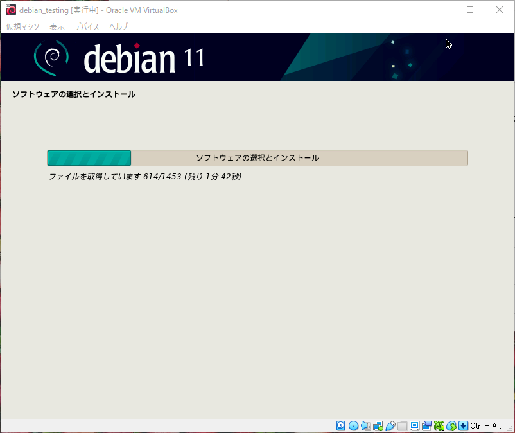Open the 表示 menu
The width and height of the screenshot is (515, 433).
57,26
